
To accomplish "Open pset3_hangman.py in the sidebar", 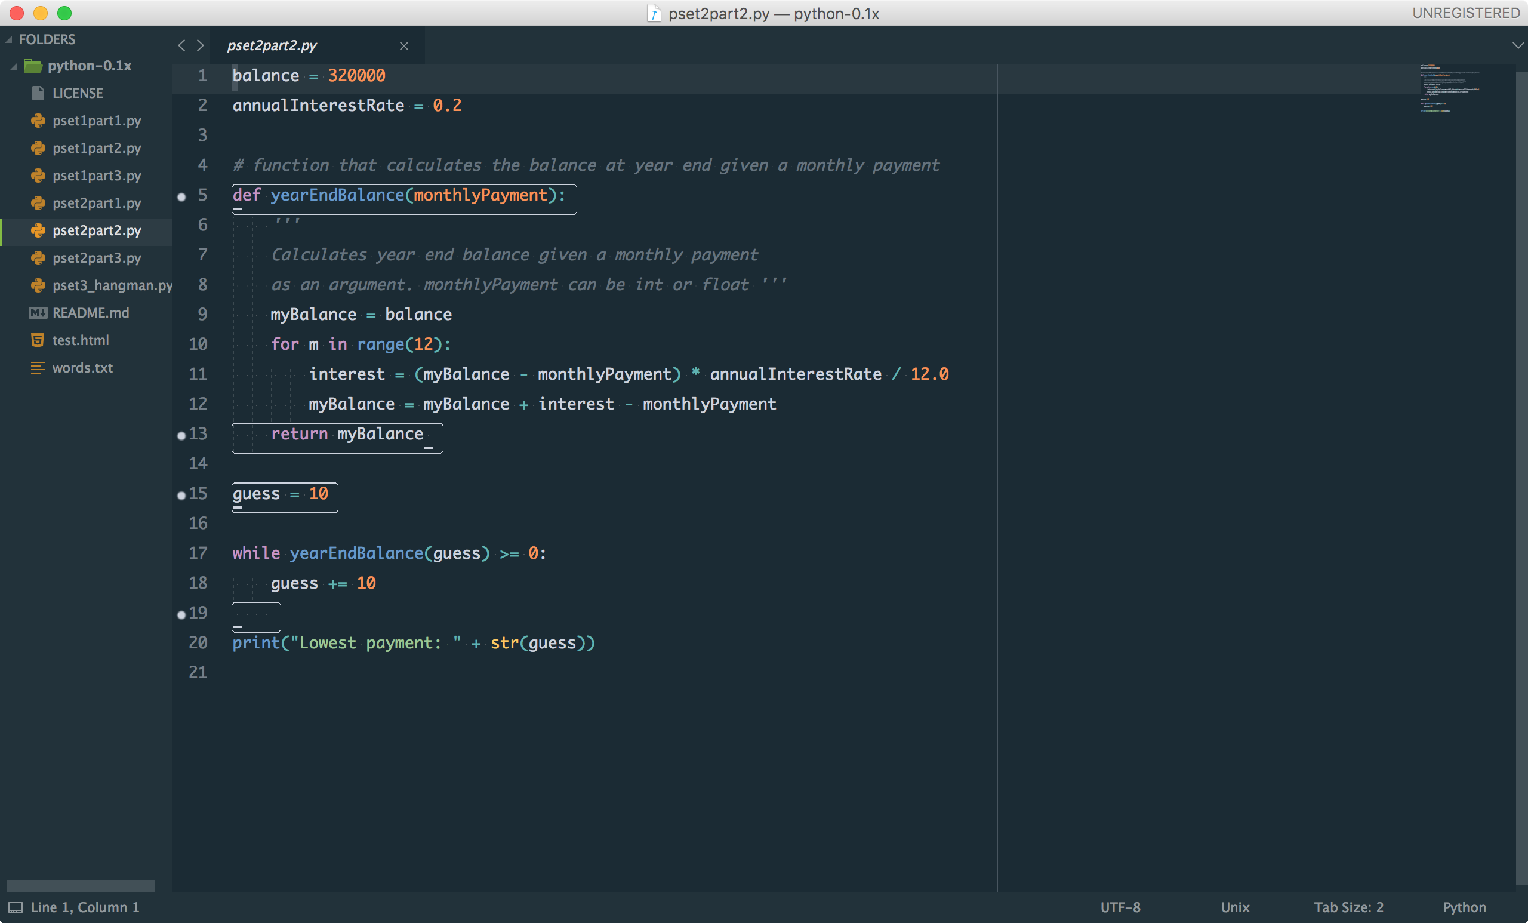I will [112, 285].
